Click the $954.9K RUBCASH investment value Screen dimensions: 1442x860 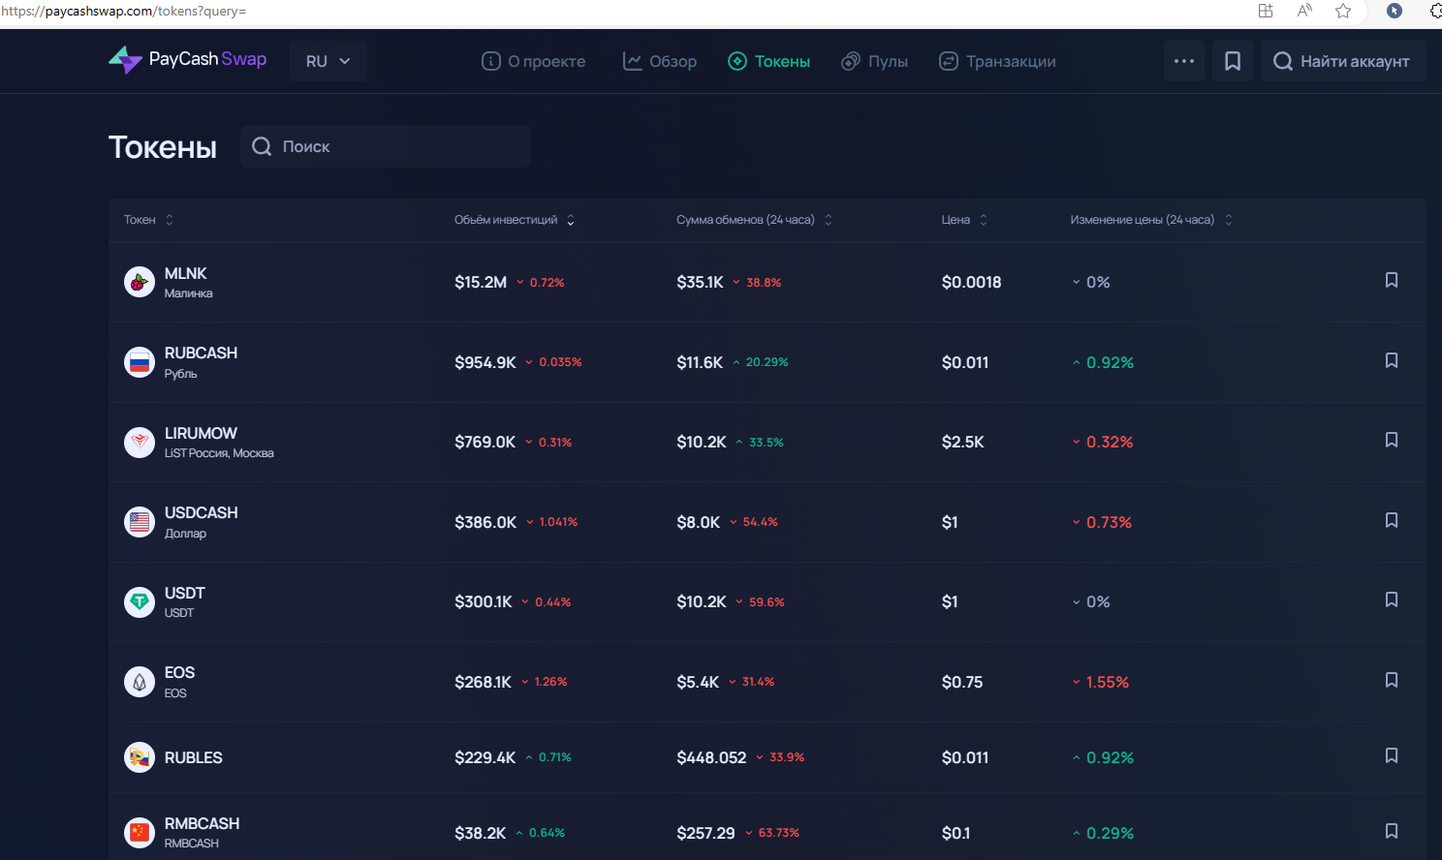(486, 362)
